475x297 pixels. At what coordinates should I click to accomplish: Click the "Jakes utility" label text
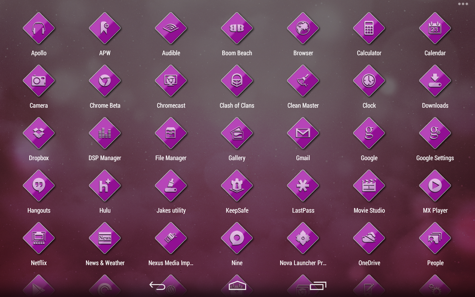pos(171,211)
